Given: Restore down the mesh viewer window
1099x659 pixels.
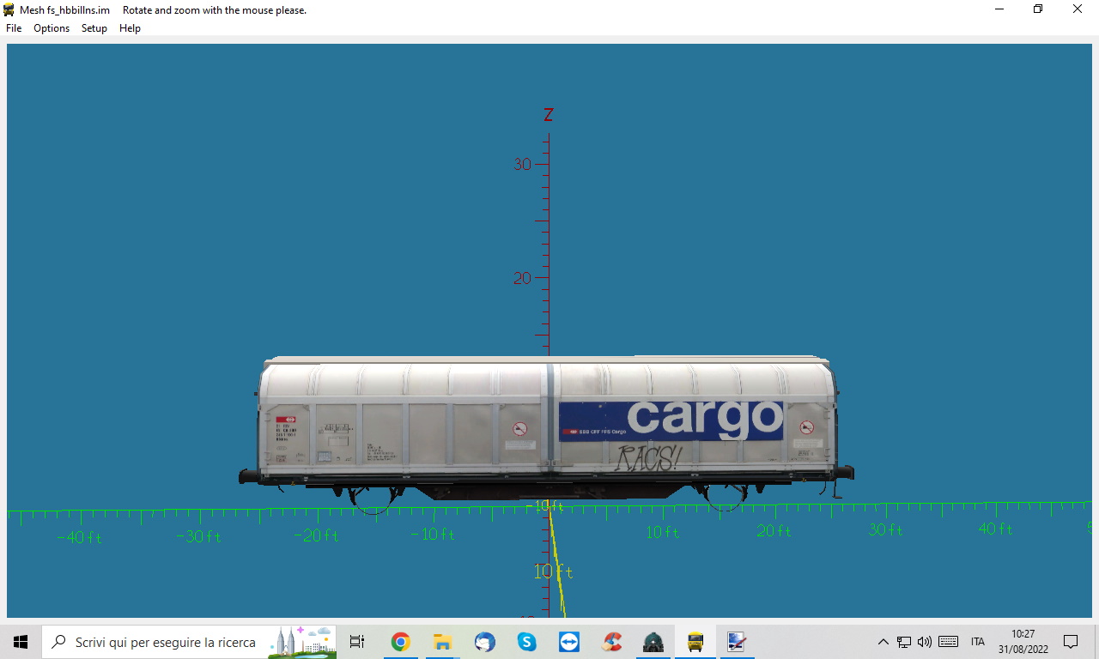Looking at the screenshot, I should coord(1038,9).
